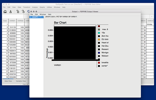Select the GRAPH entry in output outline
Screen dimensions: 156x100
pyautogui.click(x=37, y=17)
